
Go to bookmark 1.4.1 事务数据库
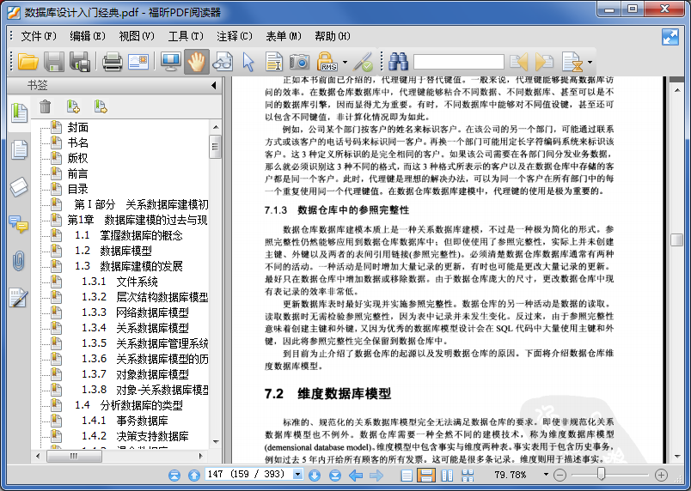coord(125,421)
